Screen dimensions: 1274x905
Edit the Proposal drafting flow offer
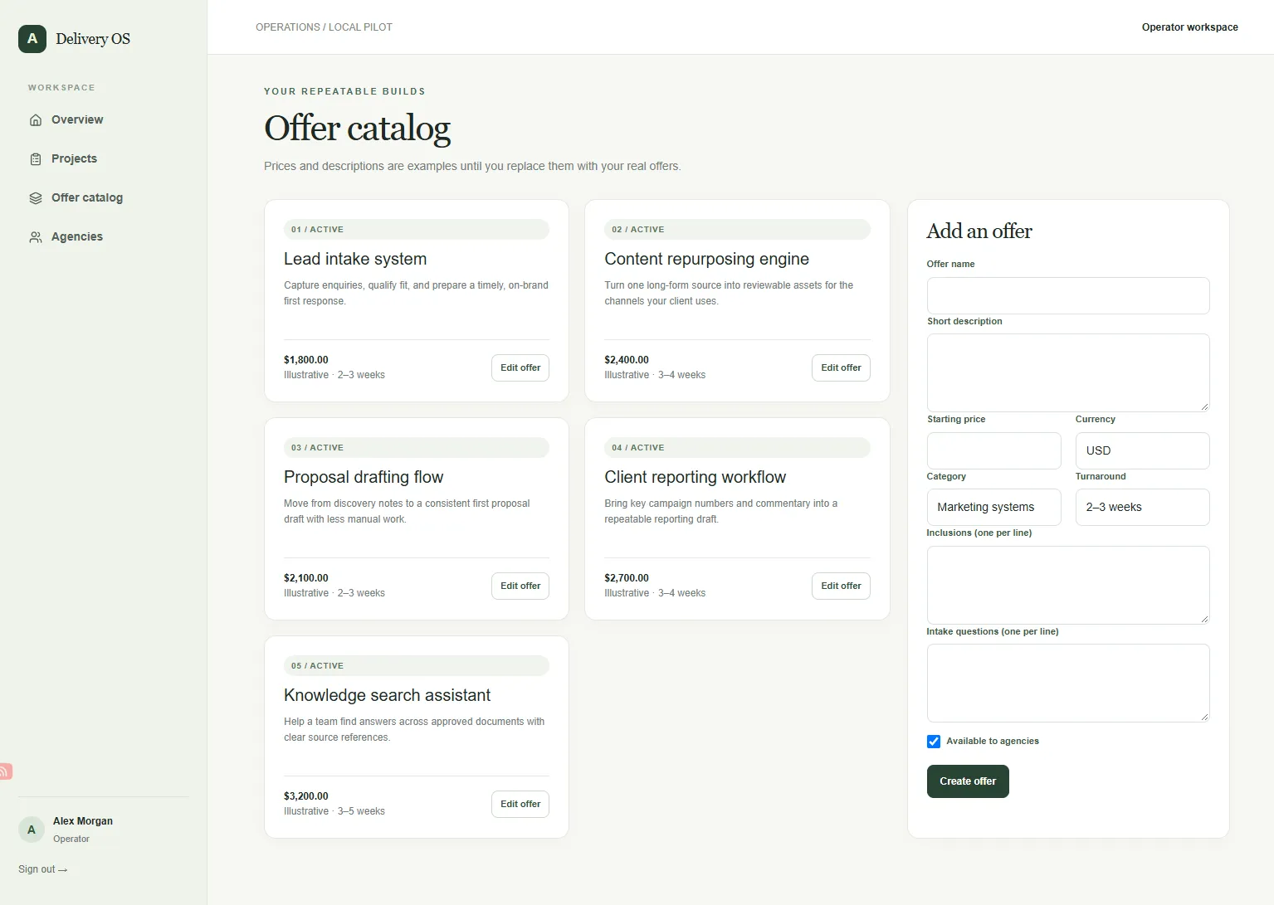pyautogui.click(x=520, y=586)
